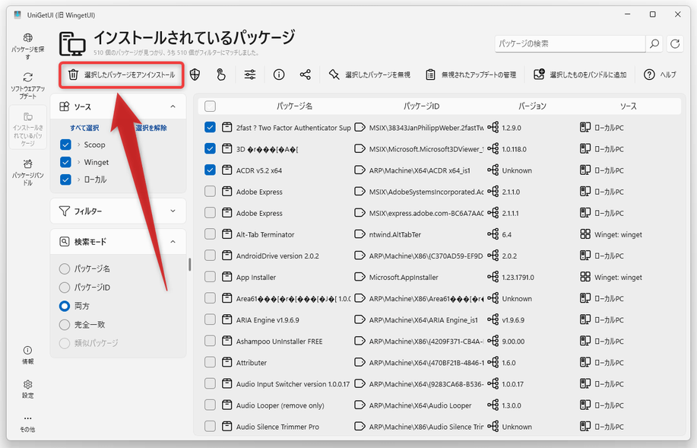Open 設定 settings gear in sidebar
The image size is (697, 448).
(x=27, y=389)
